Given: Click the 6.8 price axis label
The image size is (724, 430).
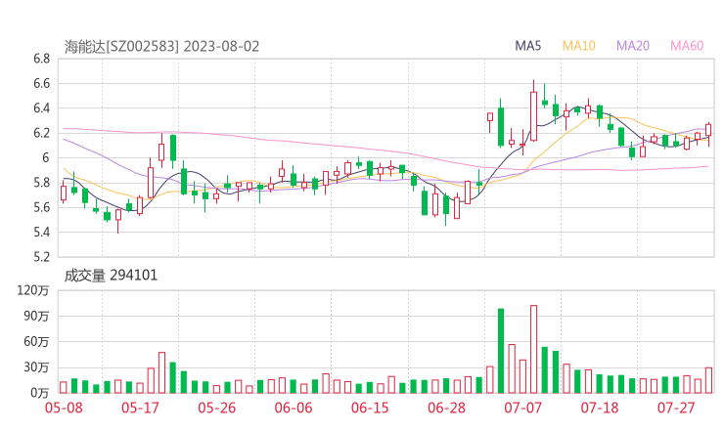Looking at the screenshot, I should (x=41, y=59).
